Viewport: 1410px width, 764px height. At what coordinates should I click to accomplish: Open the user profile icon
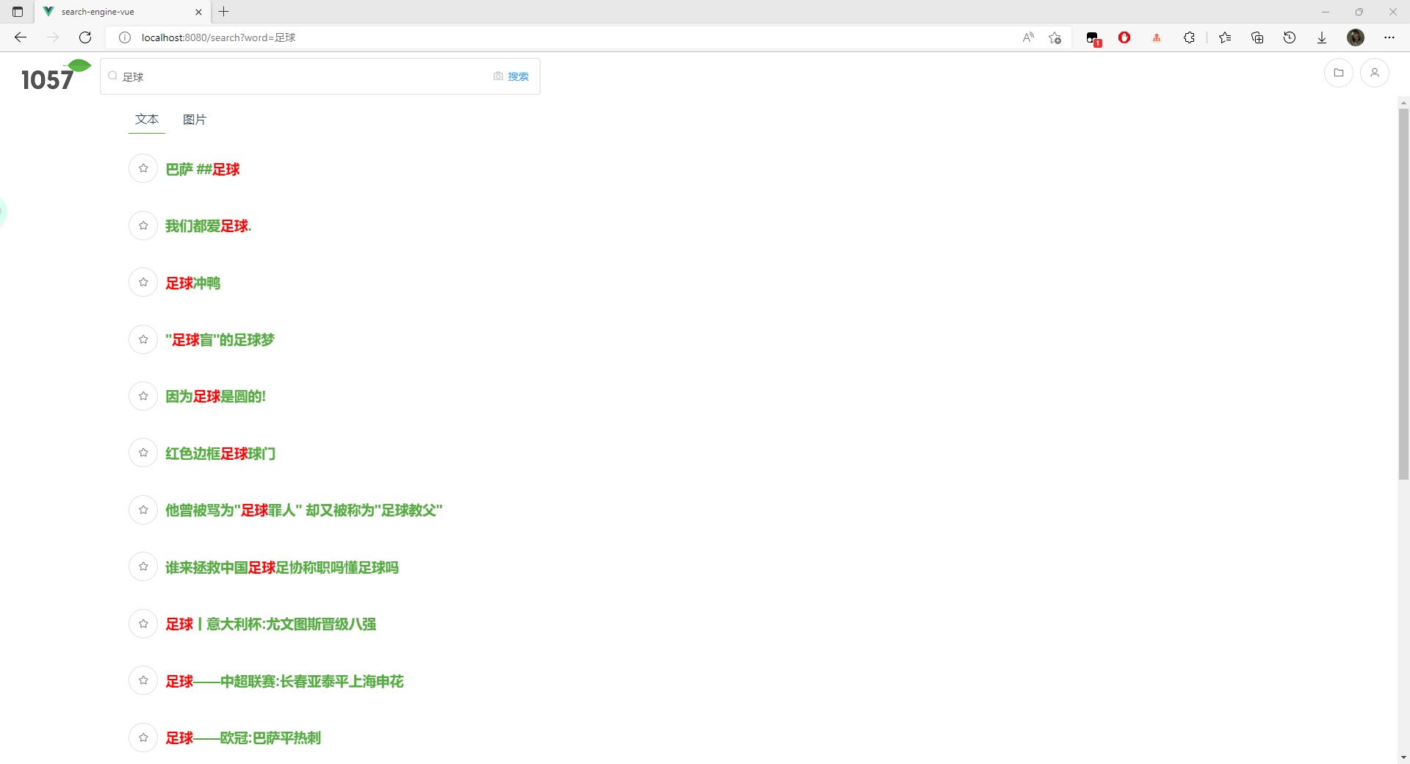(x=1375, y=73)
